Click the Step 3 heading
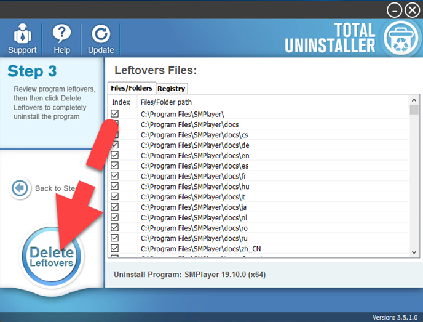 [x=32, y=71]
